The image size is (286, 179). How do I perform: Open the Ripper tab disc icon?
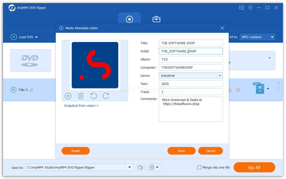coord(130,19)
